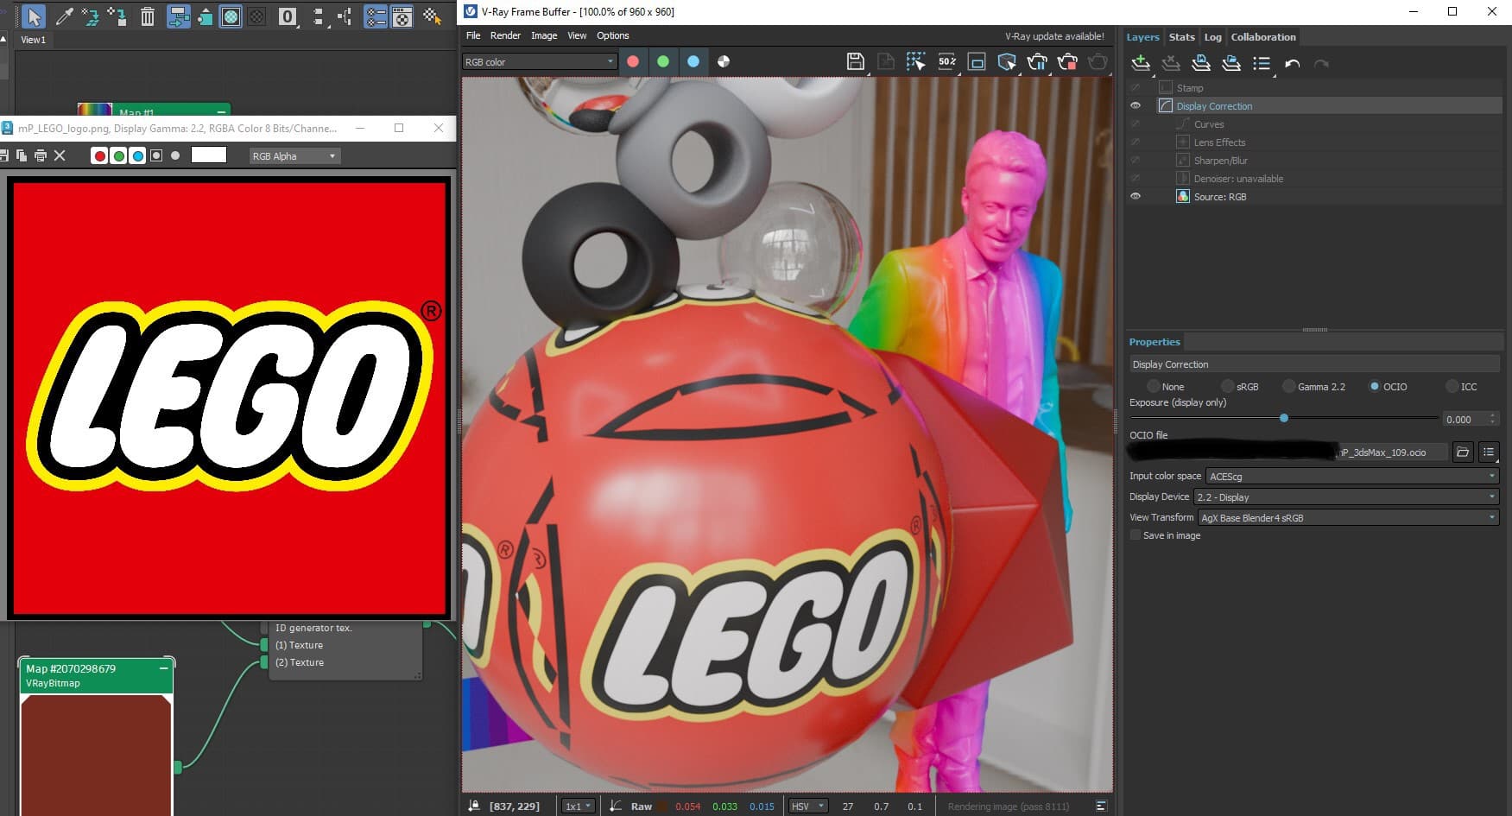
Task: Select the Curves layer in layer list
Action: point(1208,124)
